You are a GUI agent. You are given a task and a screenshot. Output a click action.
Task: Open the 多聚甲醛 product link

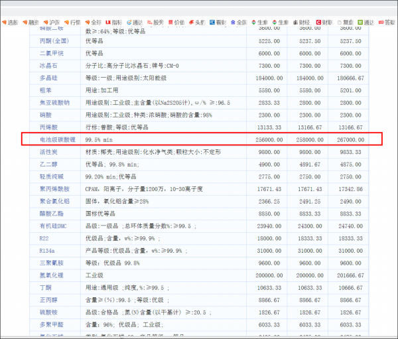pyautogui.click(x=52, y=324)
